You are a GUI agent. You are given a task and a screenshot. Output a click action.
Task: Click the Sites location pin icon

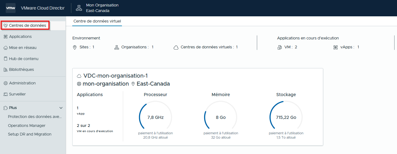(x=74, y=47)
